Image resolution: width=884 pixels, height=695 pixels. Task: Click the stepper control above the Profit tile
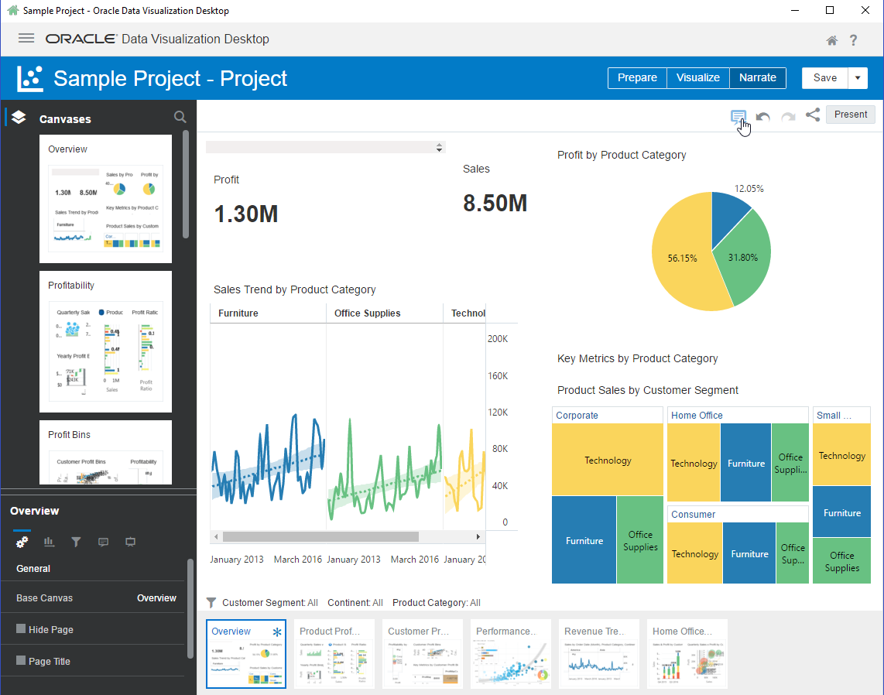coord(439,147)
